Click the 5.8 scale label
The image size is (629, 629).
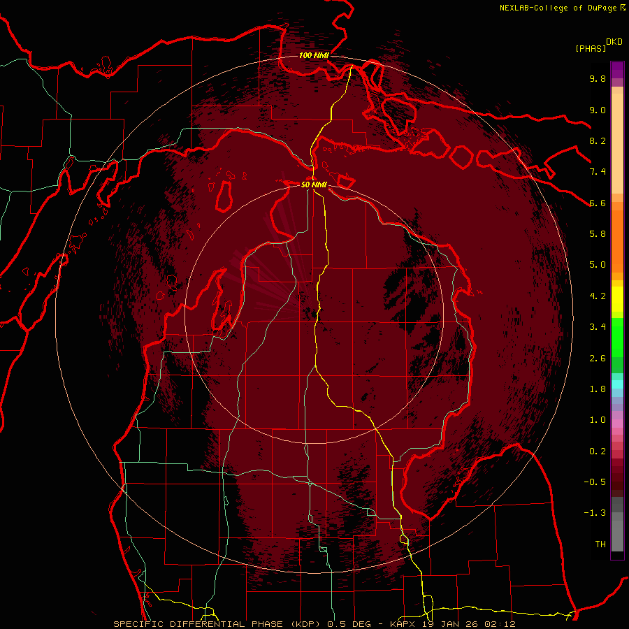tap(598, 234)
